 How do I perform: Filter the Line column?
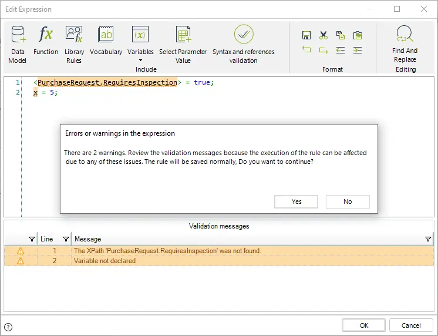pos(66,239)
